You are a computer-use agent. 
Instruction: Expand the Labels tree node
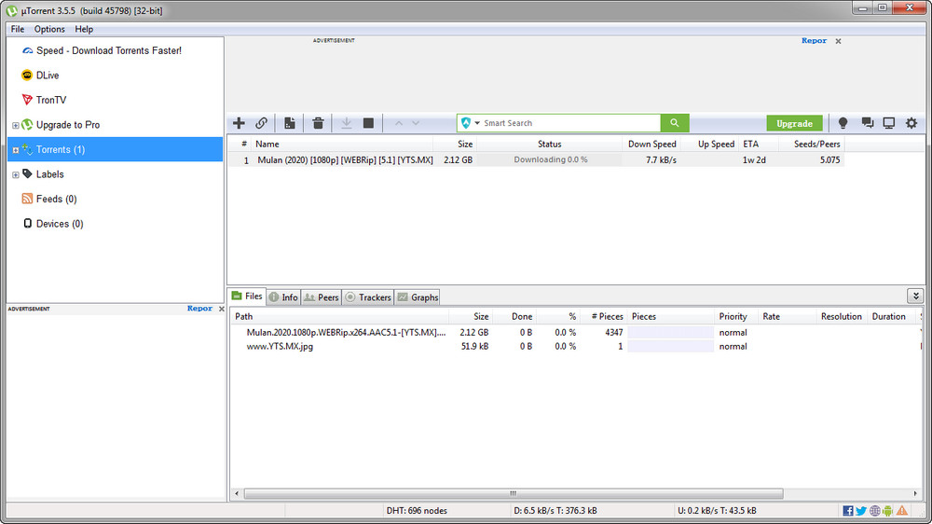coord(16,175)
